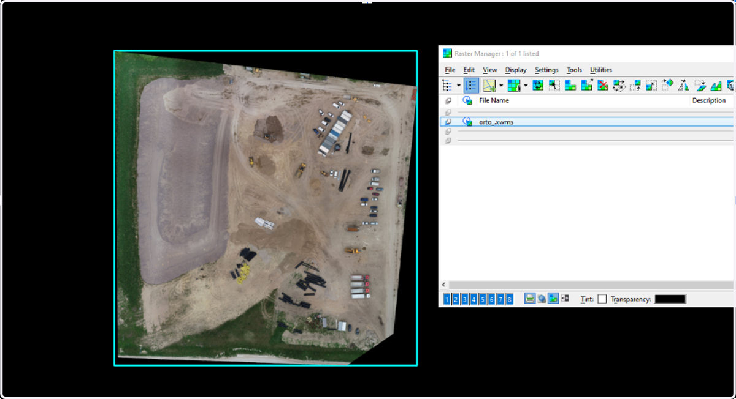The height and width of the screenshot is (399, 736).
Task: Toggle raster display in view 2
Action: [456, 299]
